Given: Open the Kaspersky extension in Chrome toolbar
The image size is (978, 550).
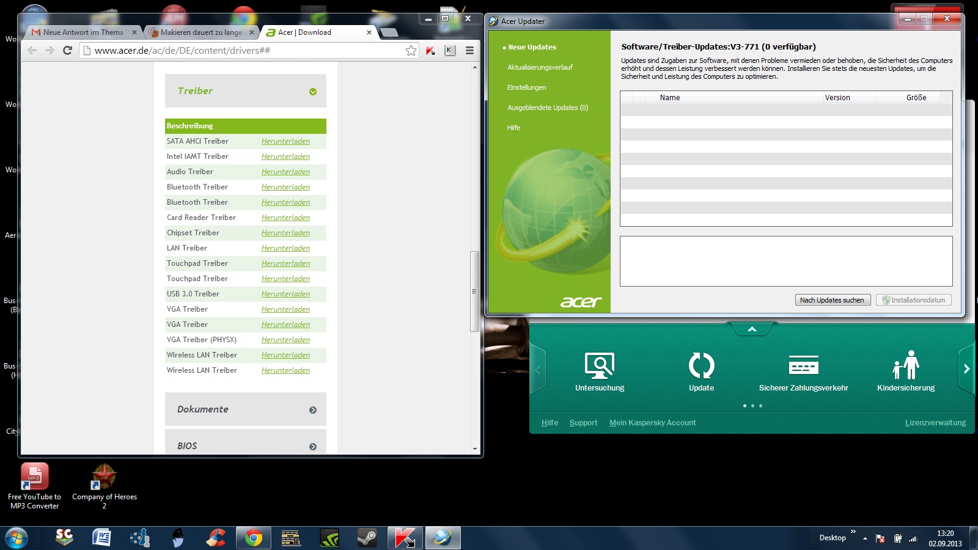Looking at the screenshot, I should click(431, 50).
